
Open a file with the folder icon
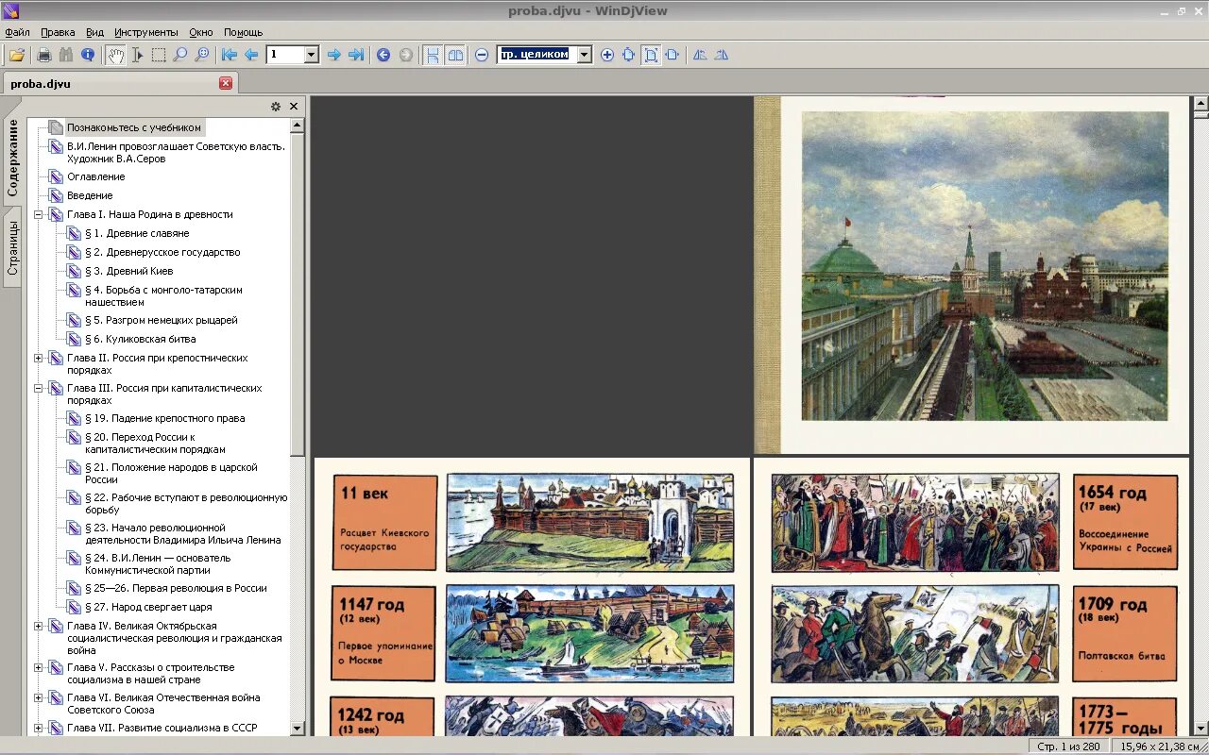[x=17, y=55]
